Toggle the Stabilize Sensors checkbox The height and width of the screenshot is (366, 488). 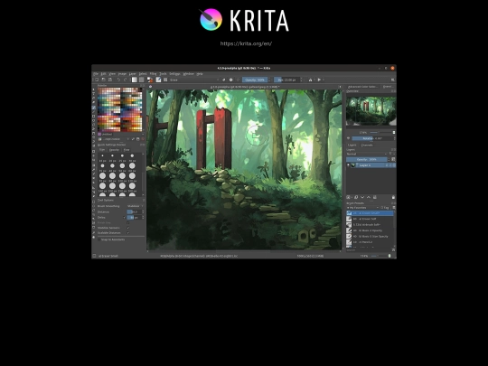pos(128,228)
